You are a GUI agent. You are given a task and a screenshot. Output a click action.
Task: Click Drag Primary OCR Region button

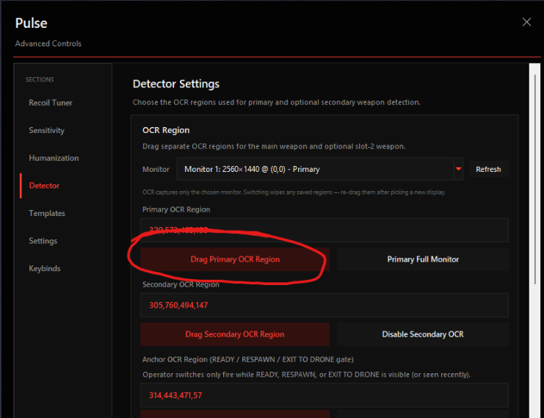(235, 259)
